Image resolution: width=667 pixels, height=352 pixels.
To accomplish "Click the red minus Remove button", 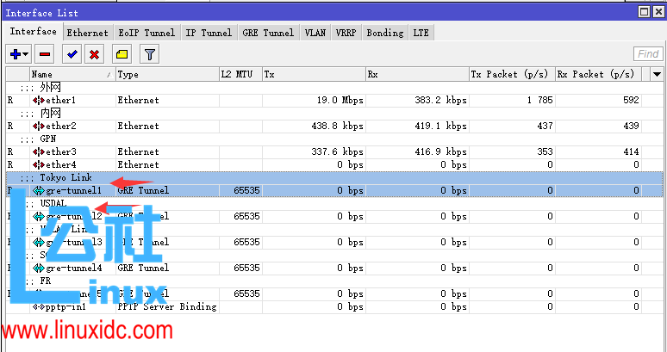I will pyautogui.click(x=45, y=54).
